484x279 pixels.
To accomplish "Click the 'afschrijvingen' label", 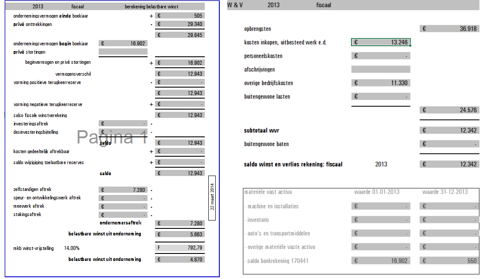I will 259,70.
